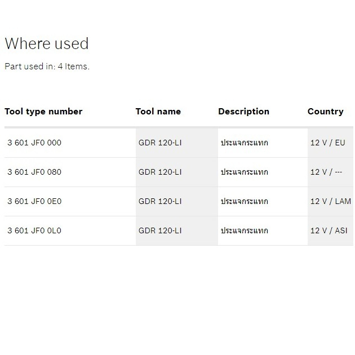Click the "Part used in: 4 Items." text

coord(47,66)
